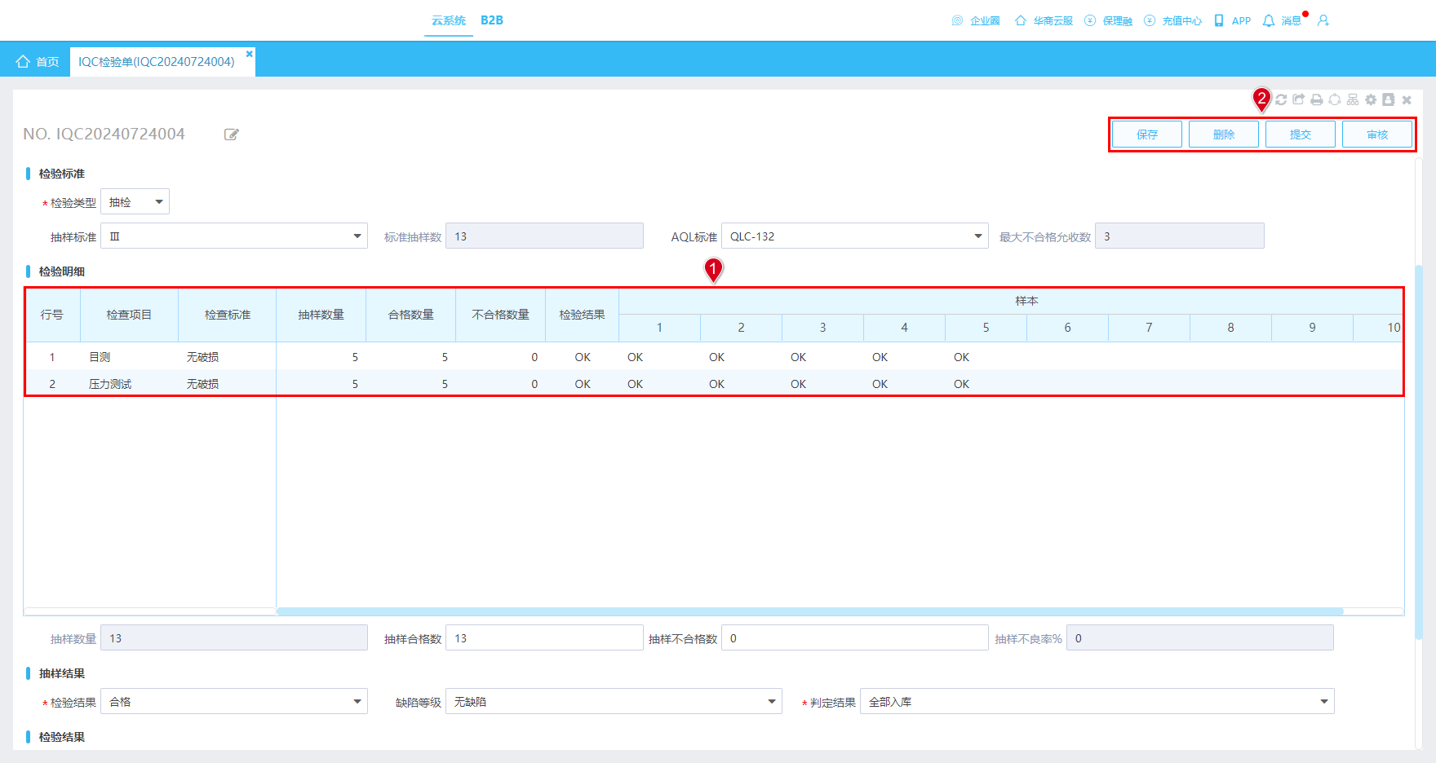Click the 审核 button
This screenshot has width=1436, height=763.
tap(1377, 135)
